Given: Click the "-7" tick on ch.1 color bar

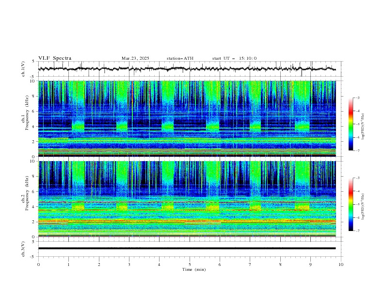Looking at the screenshot, I should coord(357,150).
